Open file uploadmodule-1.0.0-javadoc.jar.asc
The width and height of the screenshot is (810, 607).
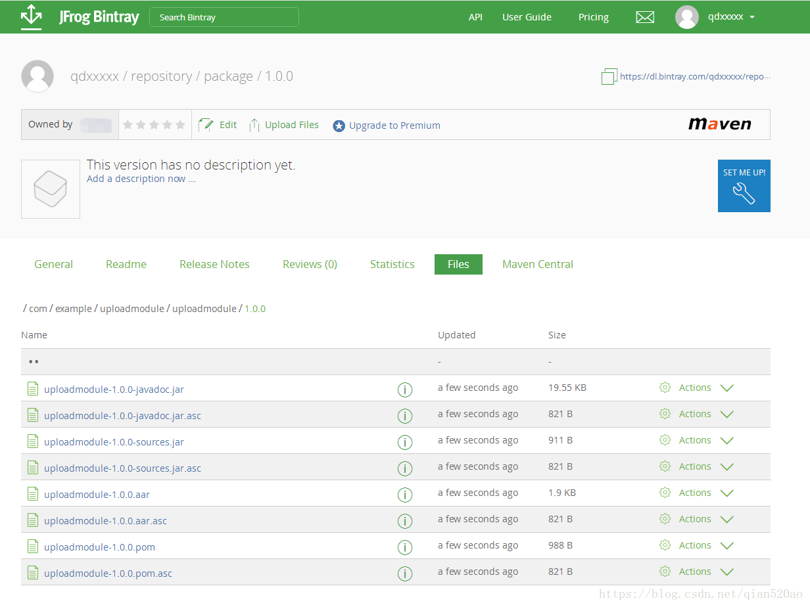coord(122,416)
